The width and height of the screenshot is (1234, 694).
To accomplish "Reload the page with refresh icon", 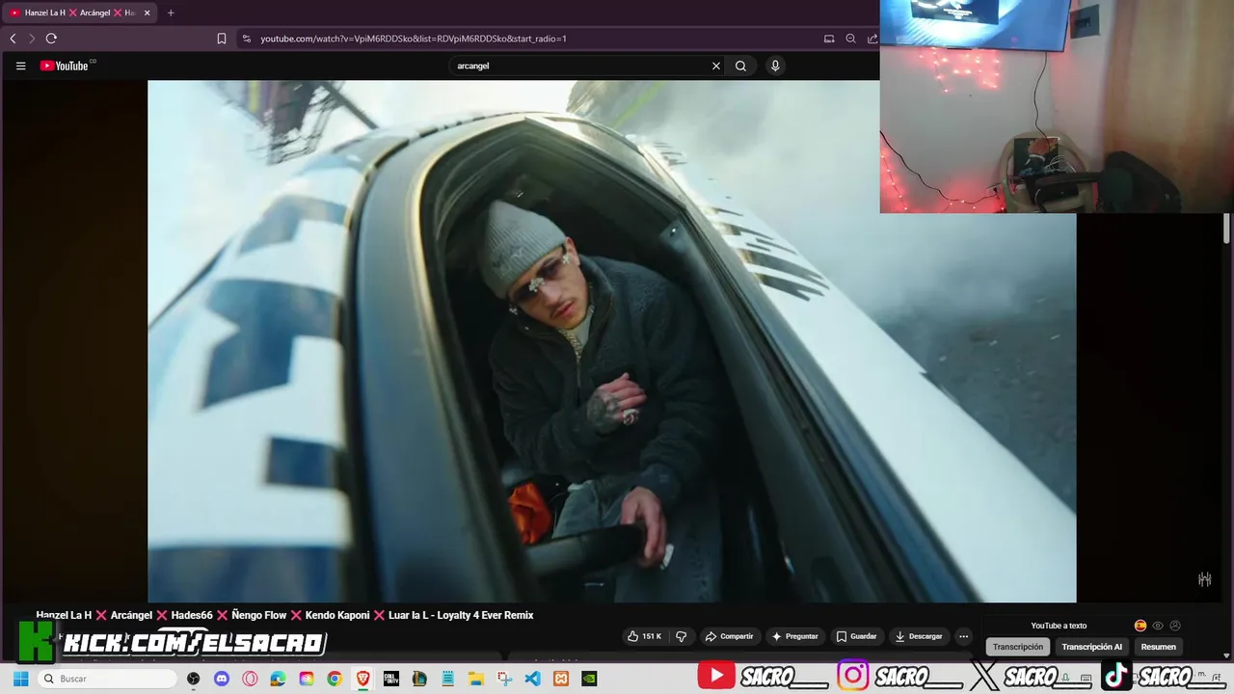I will point(51,39).
